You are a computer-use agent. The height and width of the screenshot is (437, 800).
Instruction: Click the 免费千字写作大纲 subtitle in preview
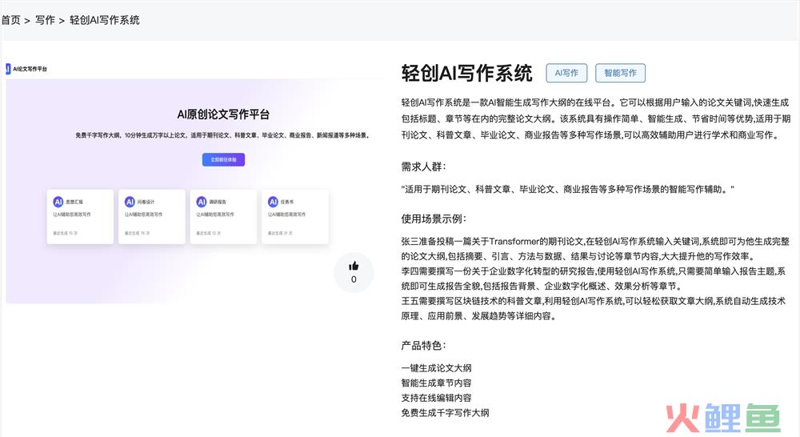click(x=222, y=135)
